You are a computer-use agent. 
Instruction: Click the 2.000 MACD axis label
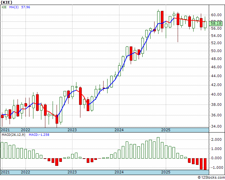click(x=216, y=139)
